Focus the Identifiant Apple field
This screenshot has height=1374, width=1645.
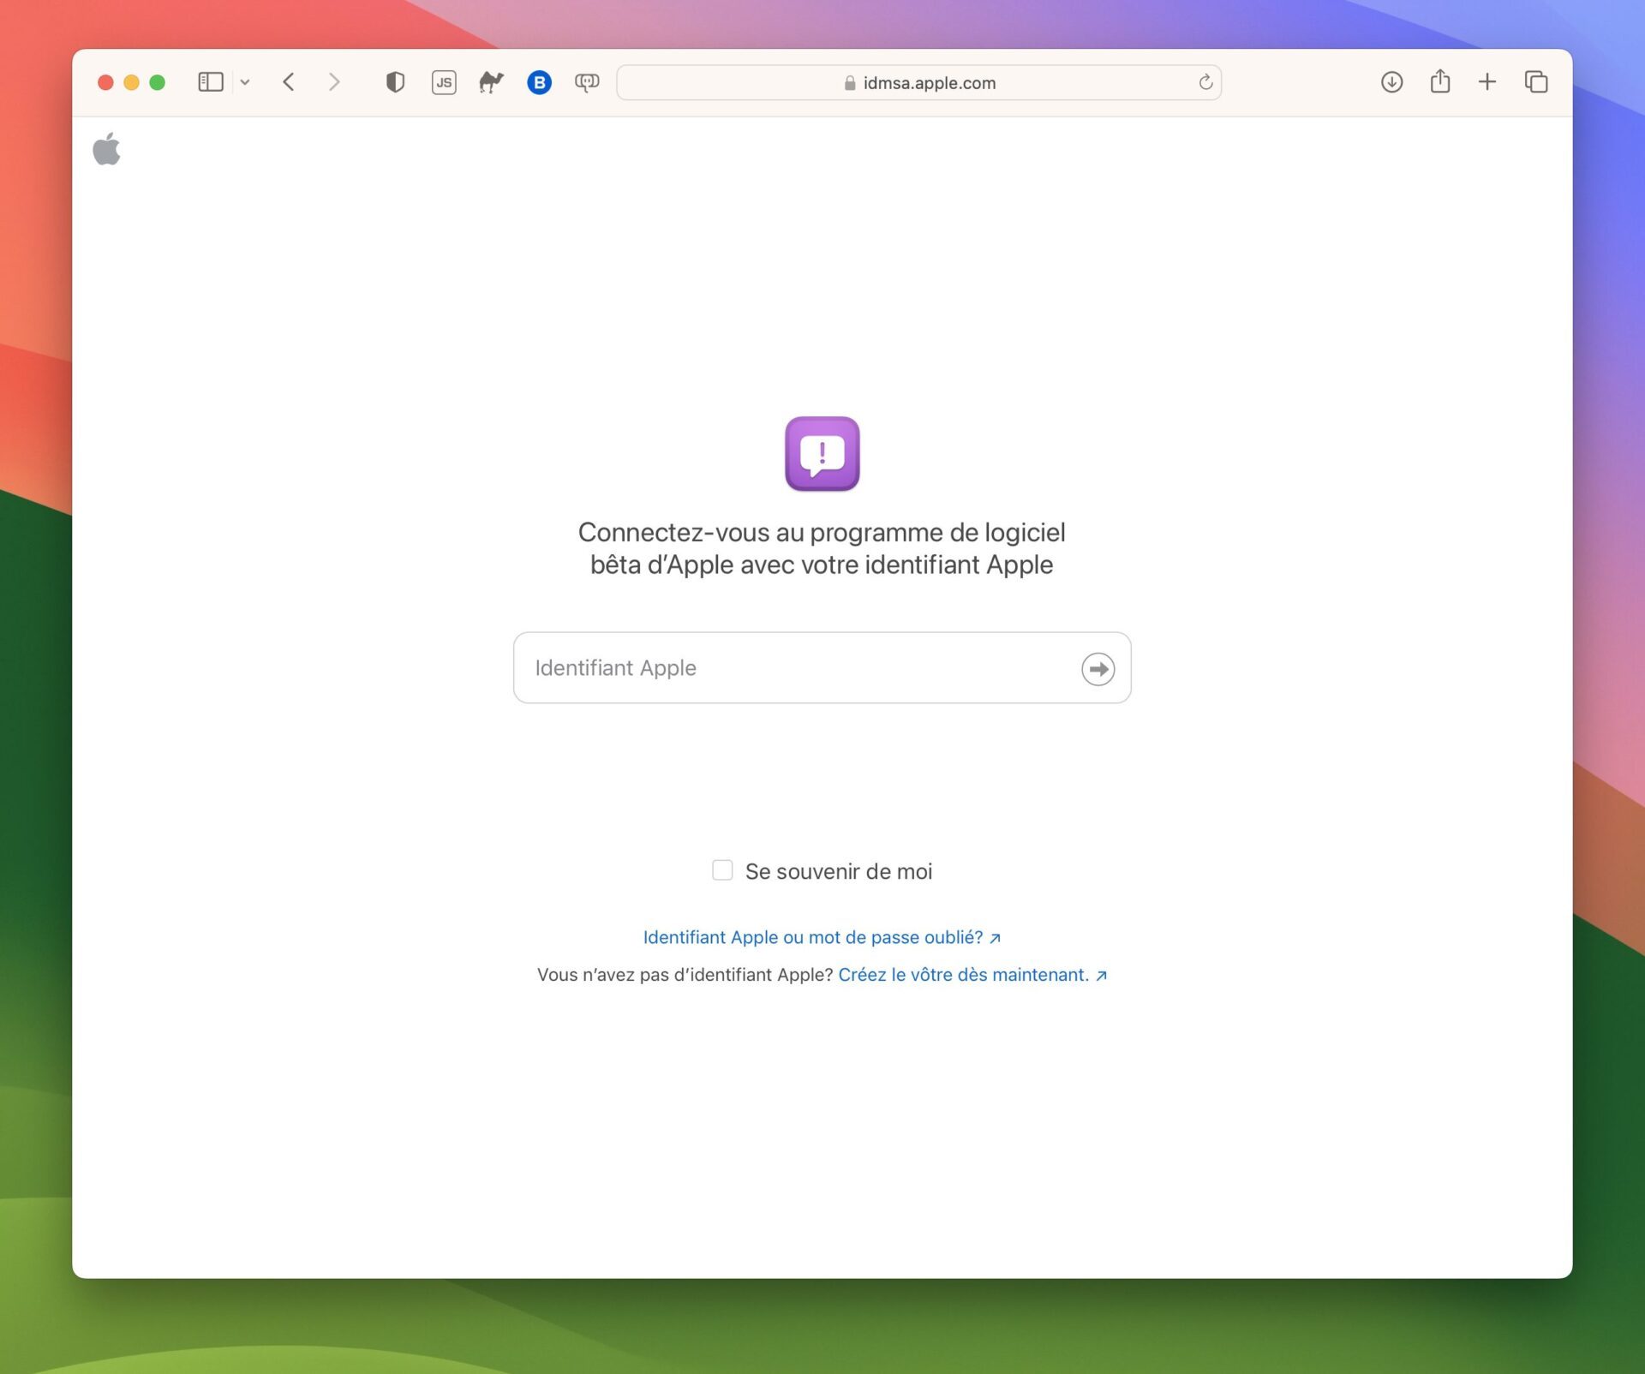(822, 668)
